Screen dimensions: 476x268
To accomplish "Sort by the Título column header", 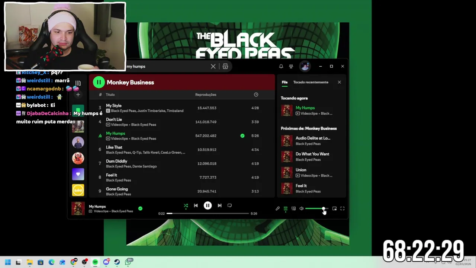I will pyautogui.click(x=110, y=95).
